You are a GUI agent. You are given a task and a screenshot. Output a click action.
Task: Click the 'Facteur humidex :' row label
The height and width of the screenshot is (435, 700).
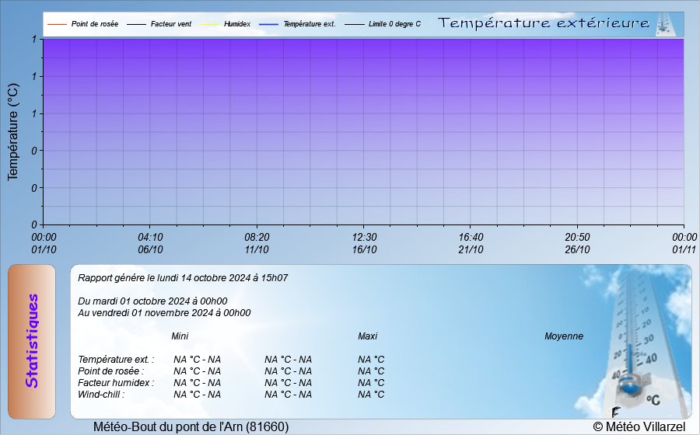pyautogui.click(x=116, y=382)
